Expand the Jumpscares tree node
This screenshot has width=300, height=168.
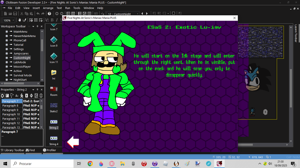pyautogui.click(x=7, y=53)
